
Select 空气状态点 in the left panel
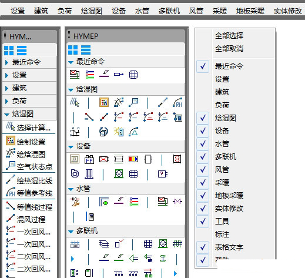pos(29,166)
